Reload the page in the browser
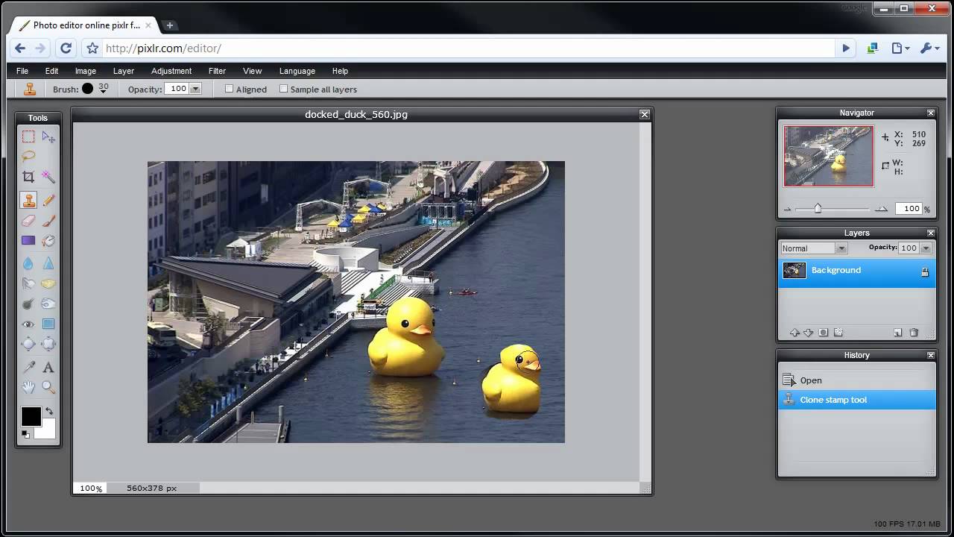Screen dimensions: 954x537 coord(66,48)
